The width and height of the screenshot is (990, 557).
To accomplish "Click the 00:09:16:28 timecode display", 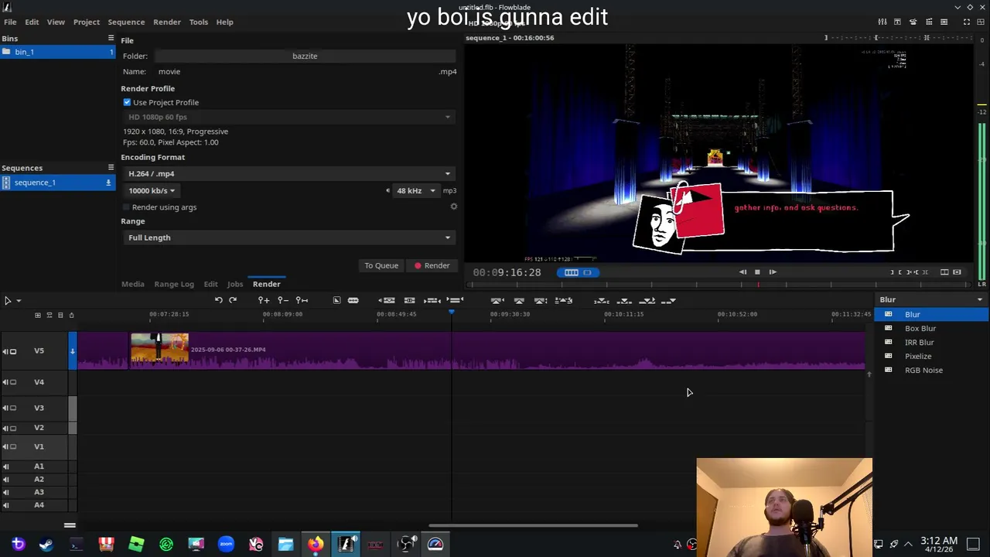I will point(507,272).
